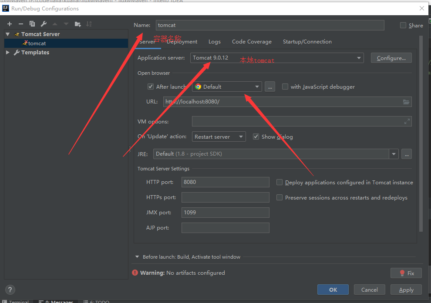Image resolution: width=431 pixels, height=303 pixels.
Task: Collapse the Before launch section
Action: point(137,257)
